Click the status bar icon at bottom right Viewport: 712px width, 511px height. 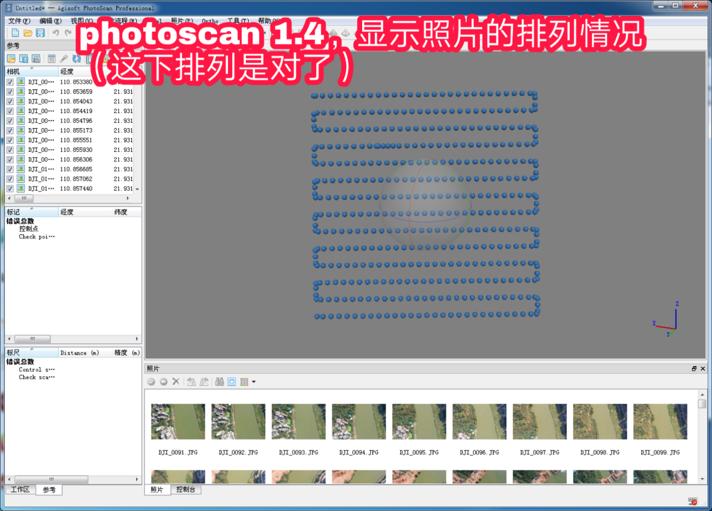click(x=693, y=501)
